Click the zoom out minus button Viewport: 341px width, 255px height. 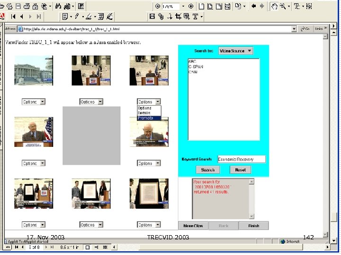tap(158, 6)
